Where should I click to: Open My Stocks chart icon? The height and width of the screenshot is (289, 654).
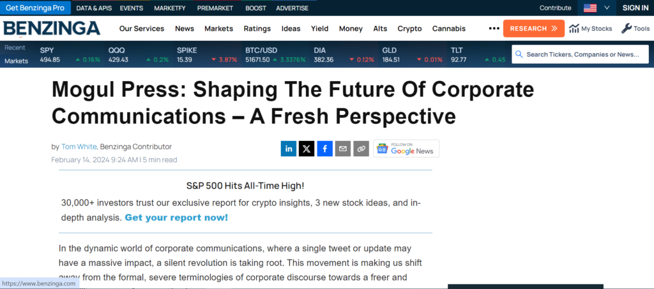point(574,28)
